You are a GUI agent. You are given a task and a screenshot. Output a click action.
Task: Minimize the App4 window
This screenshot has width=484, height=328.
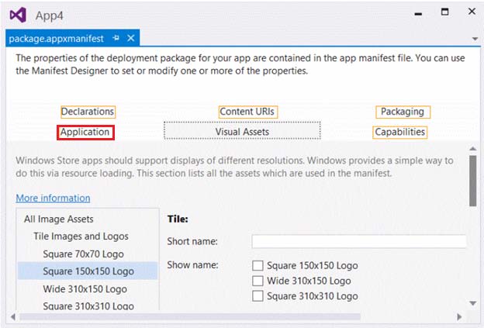tap(418, 14)
